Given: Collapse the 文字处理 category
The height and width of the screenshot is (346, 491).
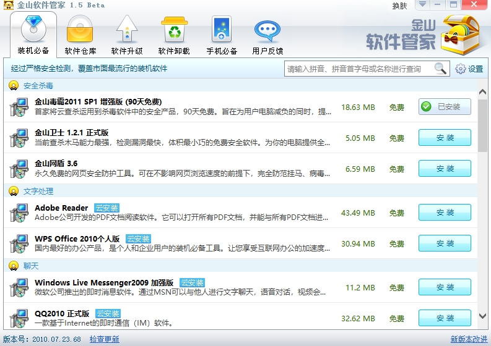Looking at the screenshot, I should pyautogui.click(x=14, y=191).
